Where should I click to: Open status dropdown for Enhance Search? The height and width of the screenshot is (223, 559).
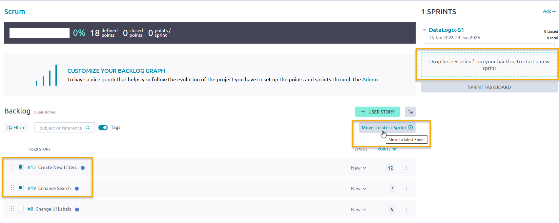[358, 189]
